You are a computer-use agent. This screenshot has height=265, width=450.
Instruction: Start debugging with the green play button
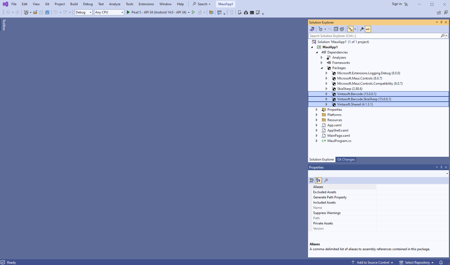pyautogui.click(x=128, y=12)
